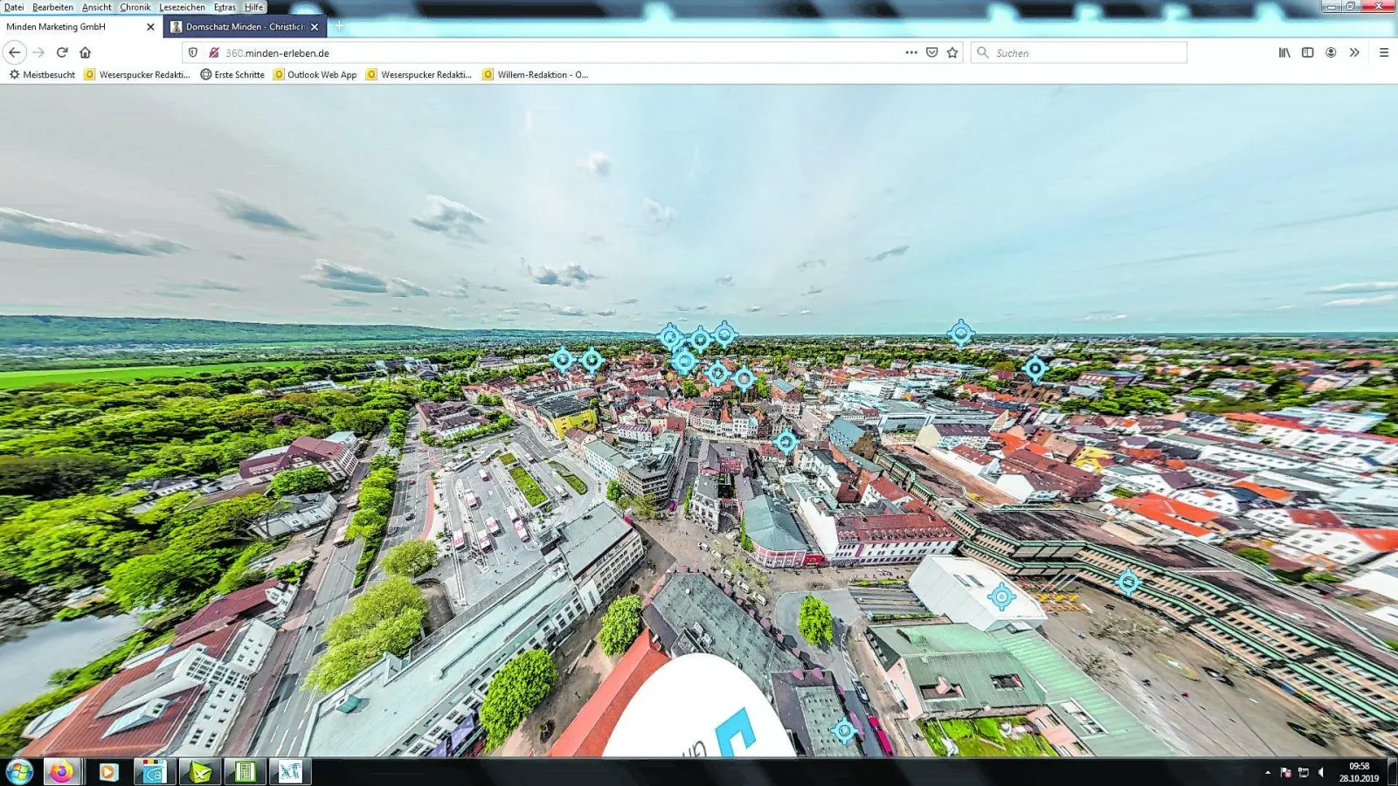The height and width of the screenshot is (786, 1398).
Task: Open Windows Media Player from the taskbar
Action: pyautogui.click(x=107, y=772)
